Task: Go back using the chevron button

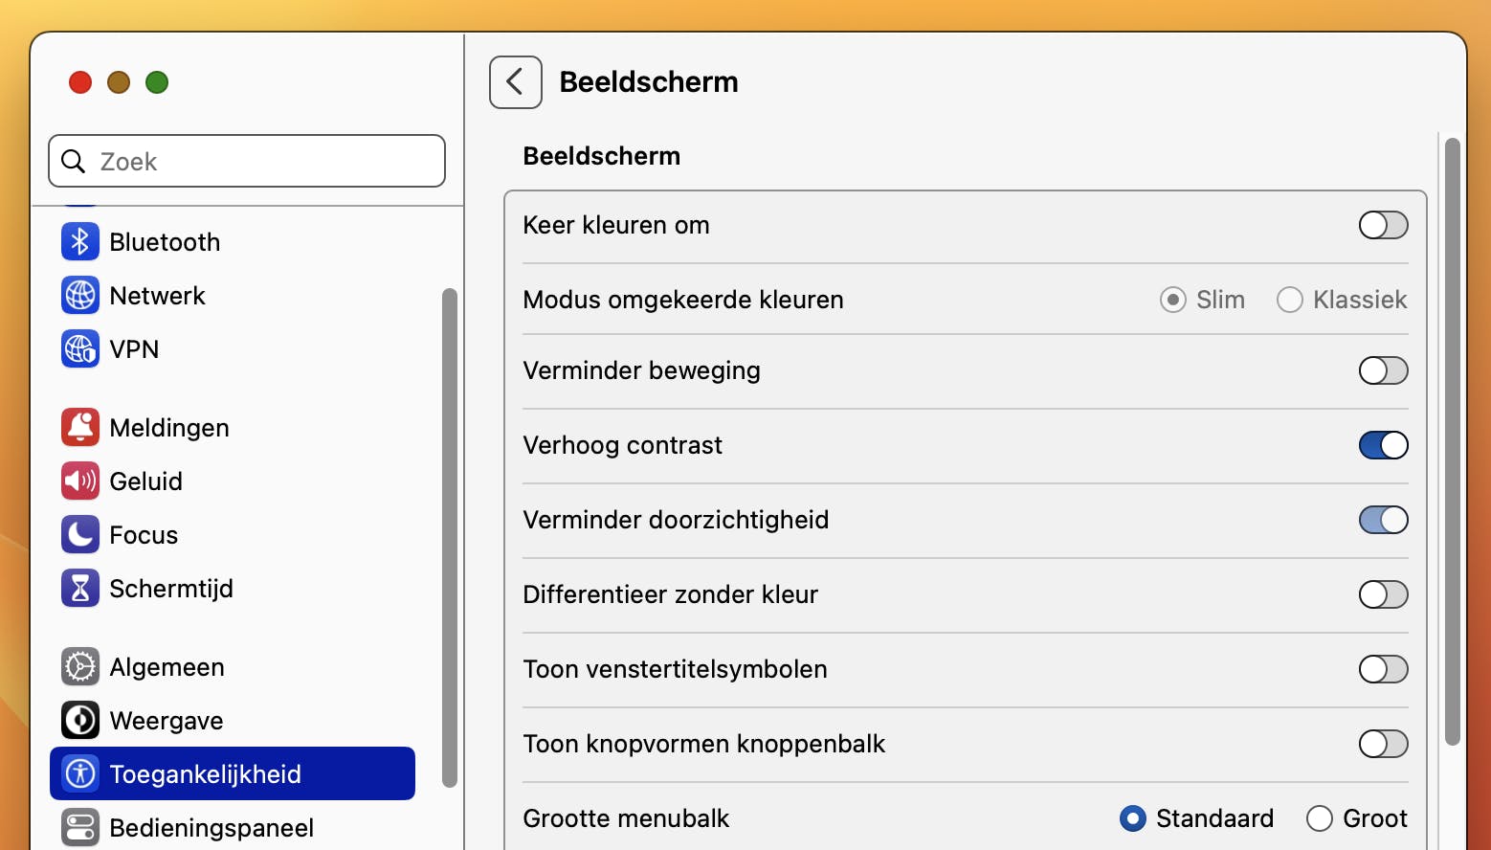Action: click(x=516, y=82)
